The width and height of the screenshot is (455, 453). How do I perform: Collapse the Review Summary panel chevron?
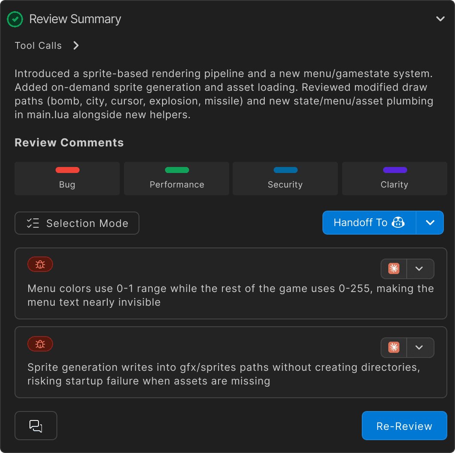[440, 19]
